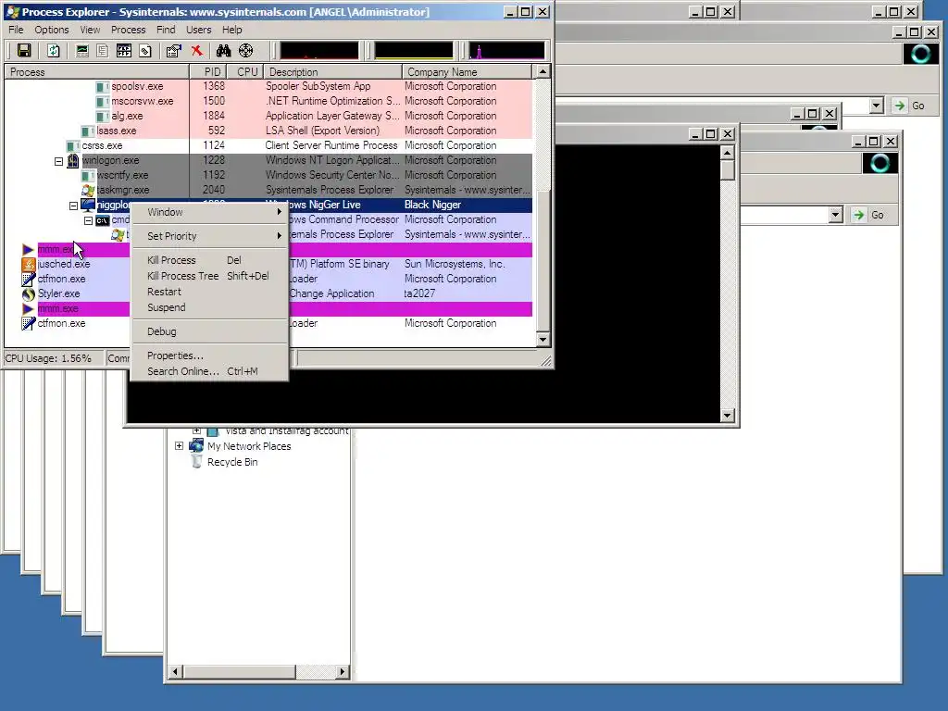Click the folder tree horizontal scrollbar thumb
This screenshot has width=948, height=711.
point(240,672)
